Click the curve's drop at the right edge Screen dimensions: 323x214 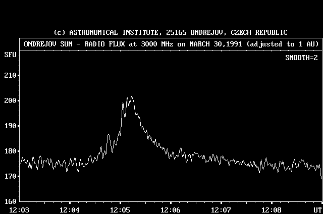pos(321,176)
